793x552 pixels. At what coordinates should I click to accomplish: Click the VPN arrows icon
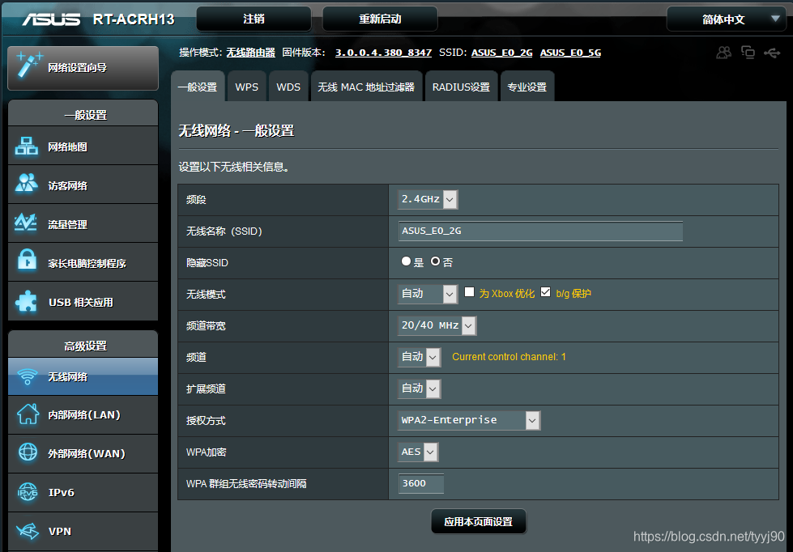click(28, 531)
